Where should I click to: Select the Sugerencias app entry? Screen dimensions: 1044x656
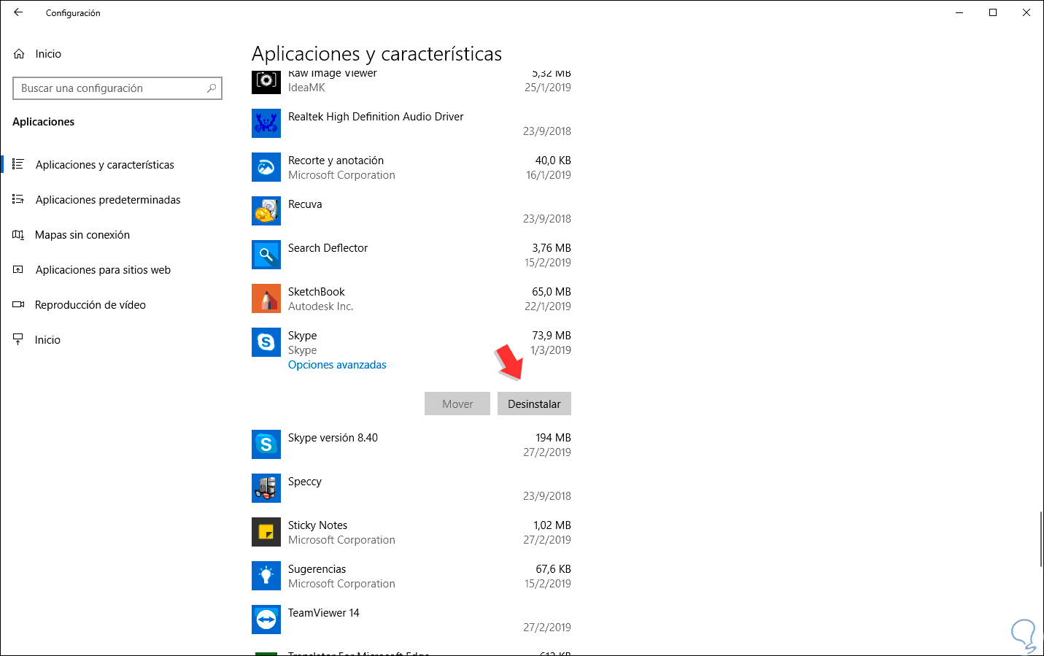(x=411, y=576)
